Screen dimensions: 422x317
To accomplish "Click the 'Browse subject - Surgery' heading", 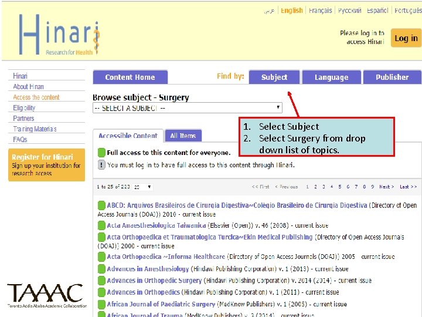I will click(141, 97).
